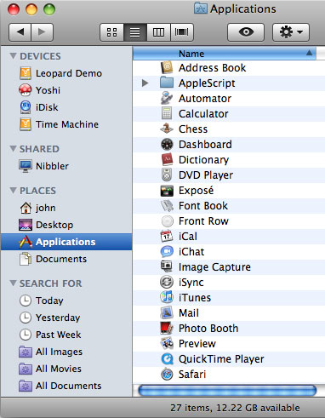Switch to icon view
Viewport: 325px width, 418px height.
click(x=111, y=32)
